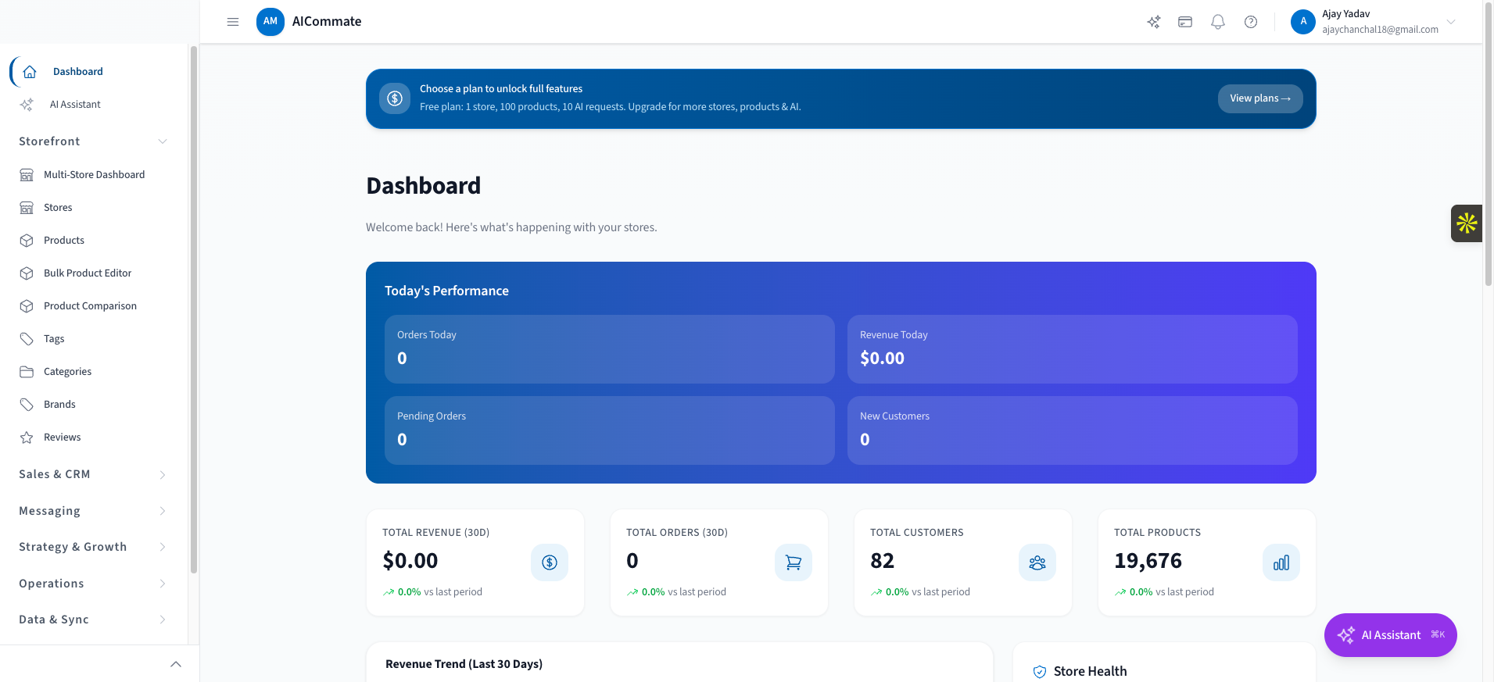Click the Pending Orders card
The image size is (1494, 682).
click(610, 430)
